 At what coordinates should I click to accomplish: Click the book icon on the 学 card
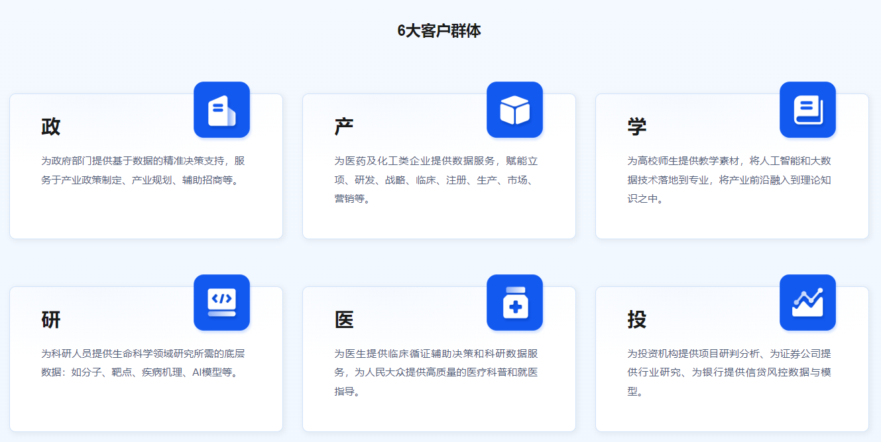(807, 110)
